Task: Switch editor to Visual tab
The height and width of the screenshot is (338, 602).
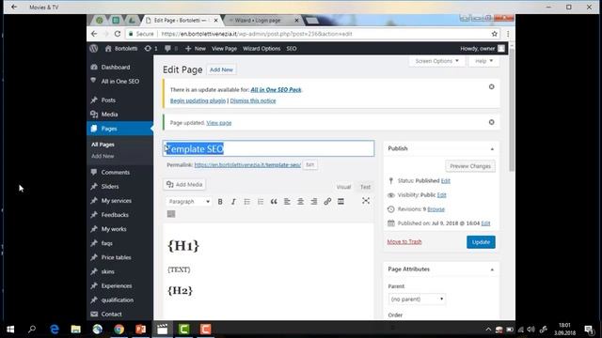Action: coord(343,187)
